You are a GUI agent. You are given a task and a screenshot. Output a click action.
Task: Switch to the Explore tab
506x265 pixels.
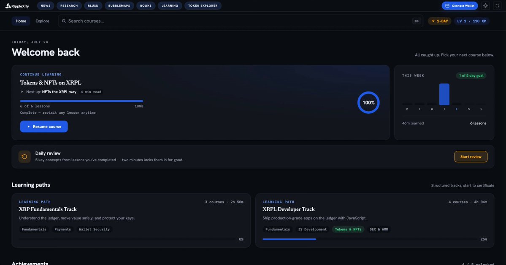tap(42, 21)
